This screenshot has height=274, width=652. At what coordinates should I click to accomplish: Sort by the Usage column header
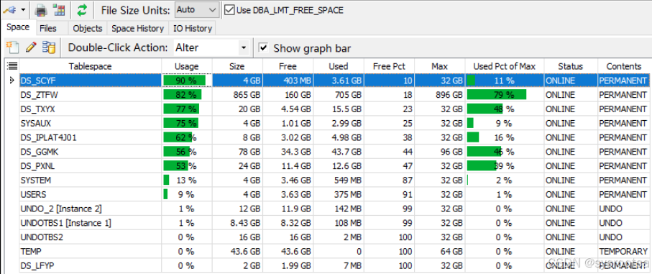[187, 66]
